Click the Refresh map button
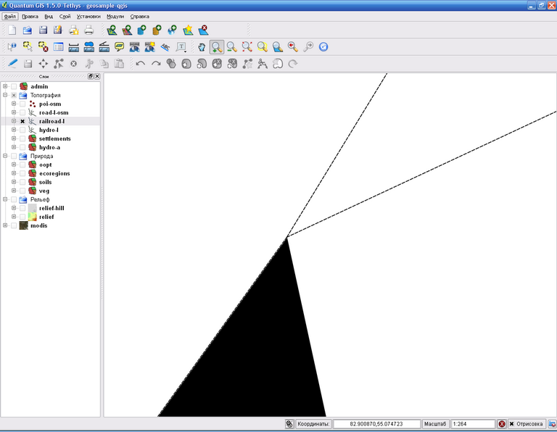The image size is (557, 432). pos(323,47)
